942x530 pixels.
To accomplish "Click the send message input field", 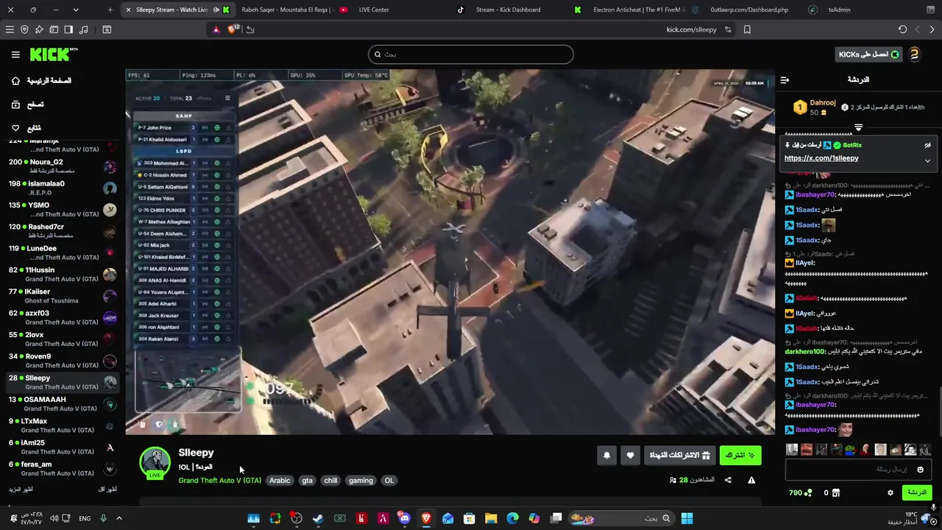I will pos(858,470).
